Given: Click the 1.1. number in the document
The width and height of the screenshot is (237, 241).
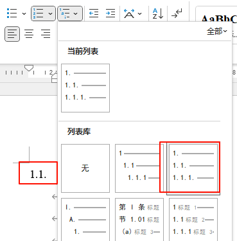Looking at the screenshot, I should tap(38, 174).
